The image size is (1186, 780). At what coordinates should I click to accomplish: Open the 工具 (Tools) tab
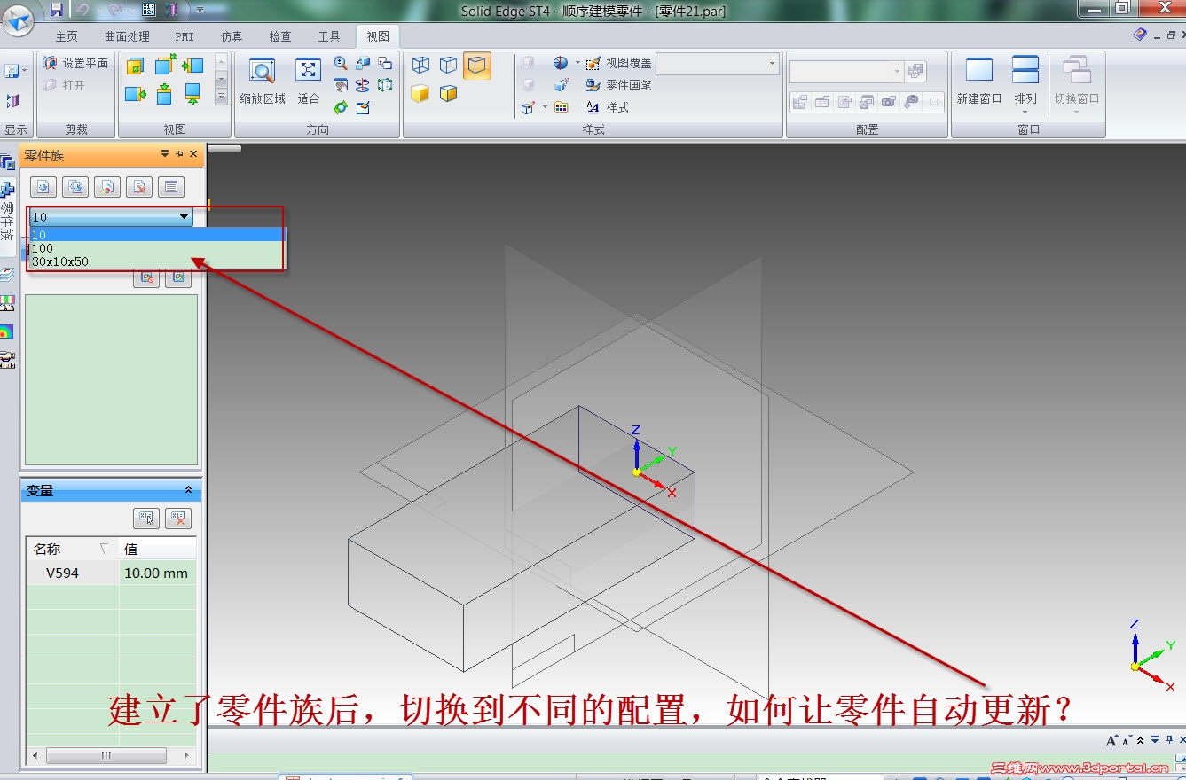tap(329, 36)
